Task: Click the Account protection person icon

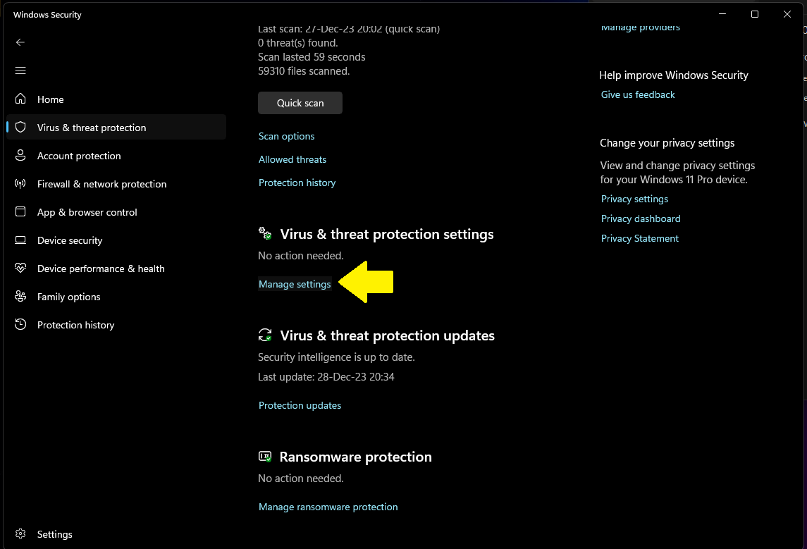Action: [21, 156]
